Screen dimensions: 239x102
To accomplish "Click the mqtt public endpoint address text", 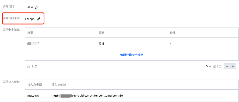I will 87,96.
